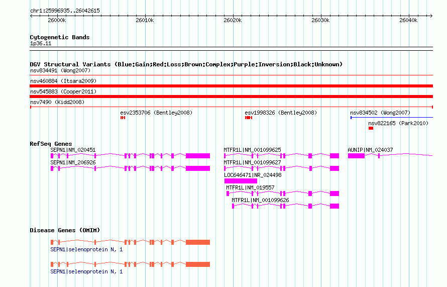
Task: Click the large AUNIP magenta exon block
Action: pyautogui.click(x=357, y=156)
